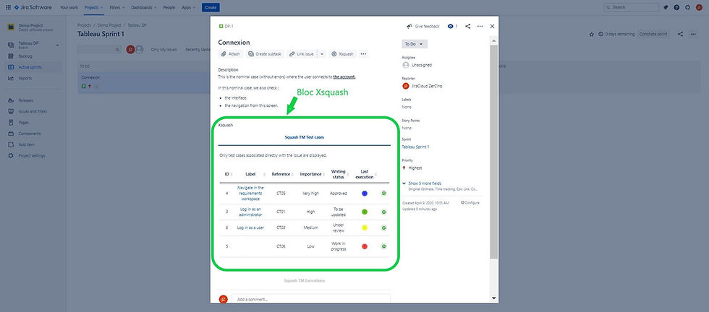
Task: Click the Configure gear link
Action: [x=470, y=203]
